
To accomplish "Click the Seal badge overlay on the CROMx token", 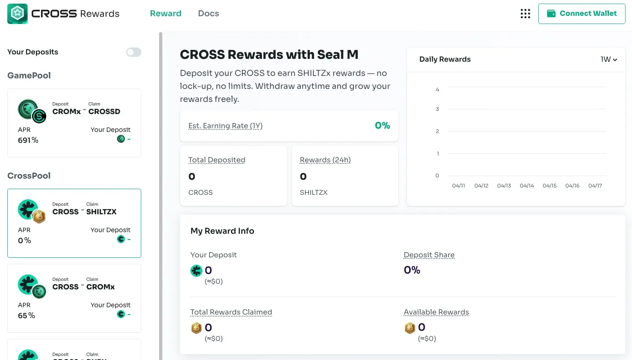I will click(x=39, y=116).
